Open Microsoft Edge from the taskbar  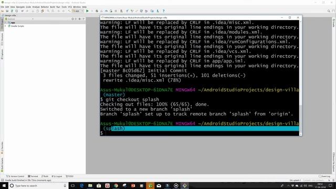click(x=82, y=185)
